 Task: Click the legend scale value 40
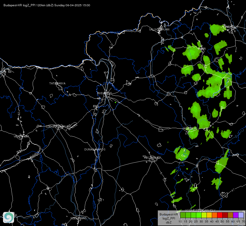click(212, 221)
